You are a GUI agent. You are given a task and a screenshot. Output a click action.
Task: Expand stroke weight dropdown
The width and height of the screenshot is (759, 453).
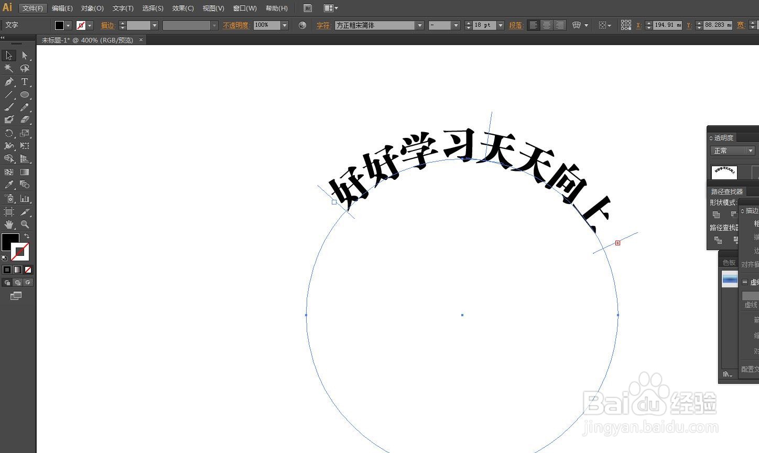coord(155,25)
